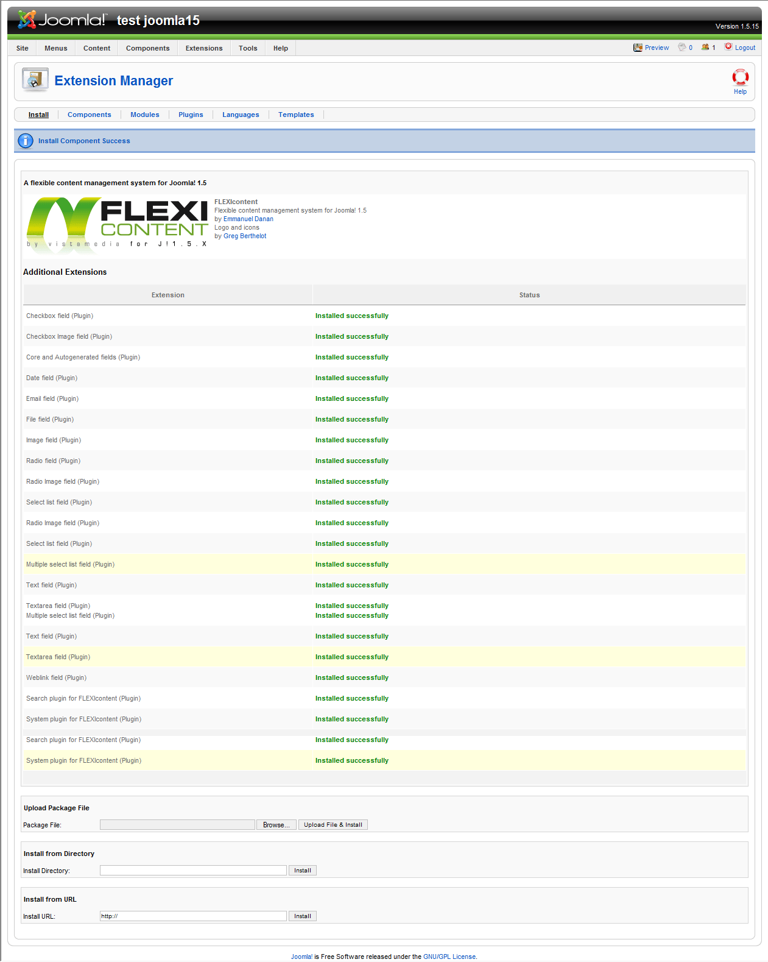
Task: Switch to the Plugins tab
Action: 191,115
